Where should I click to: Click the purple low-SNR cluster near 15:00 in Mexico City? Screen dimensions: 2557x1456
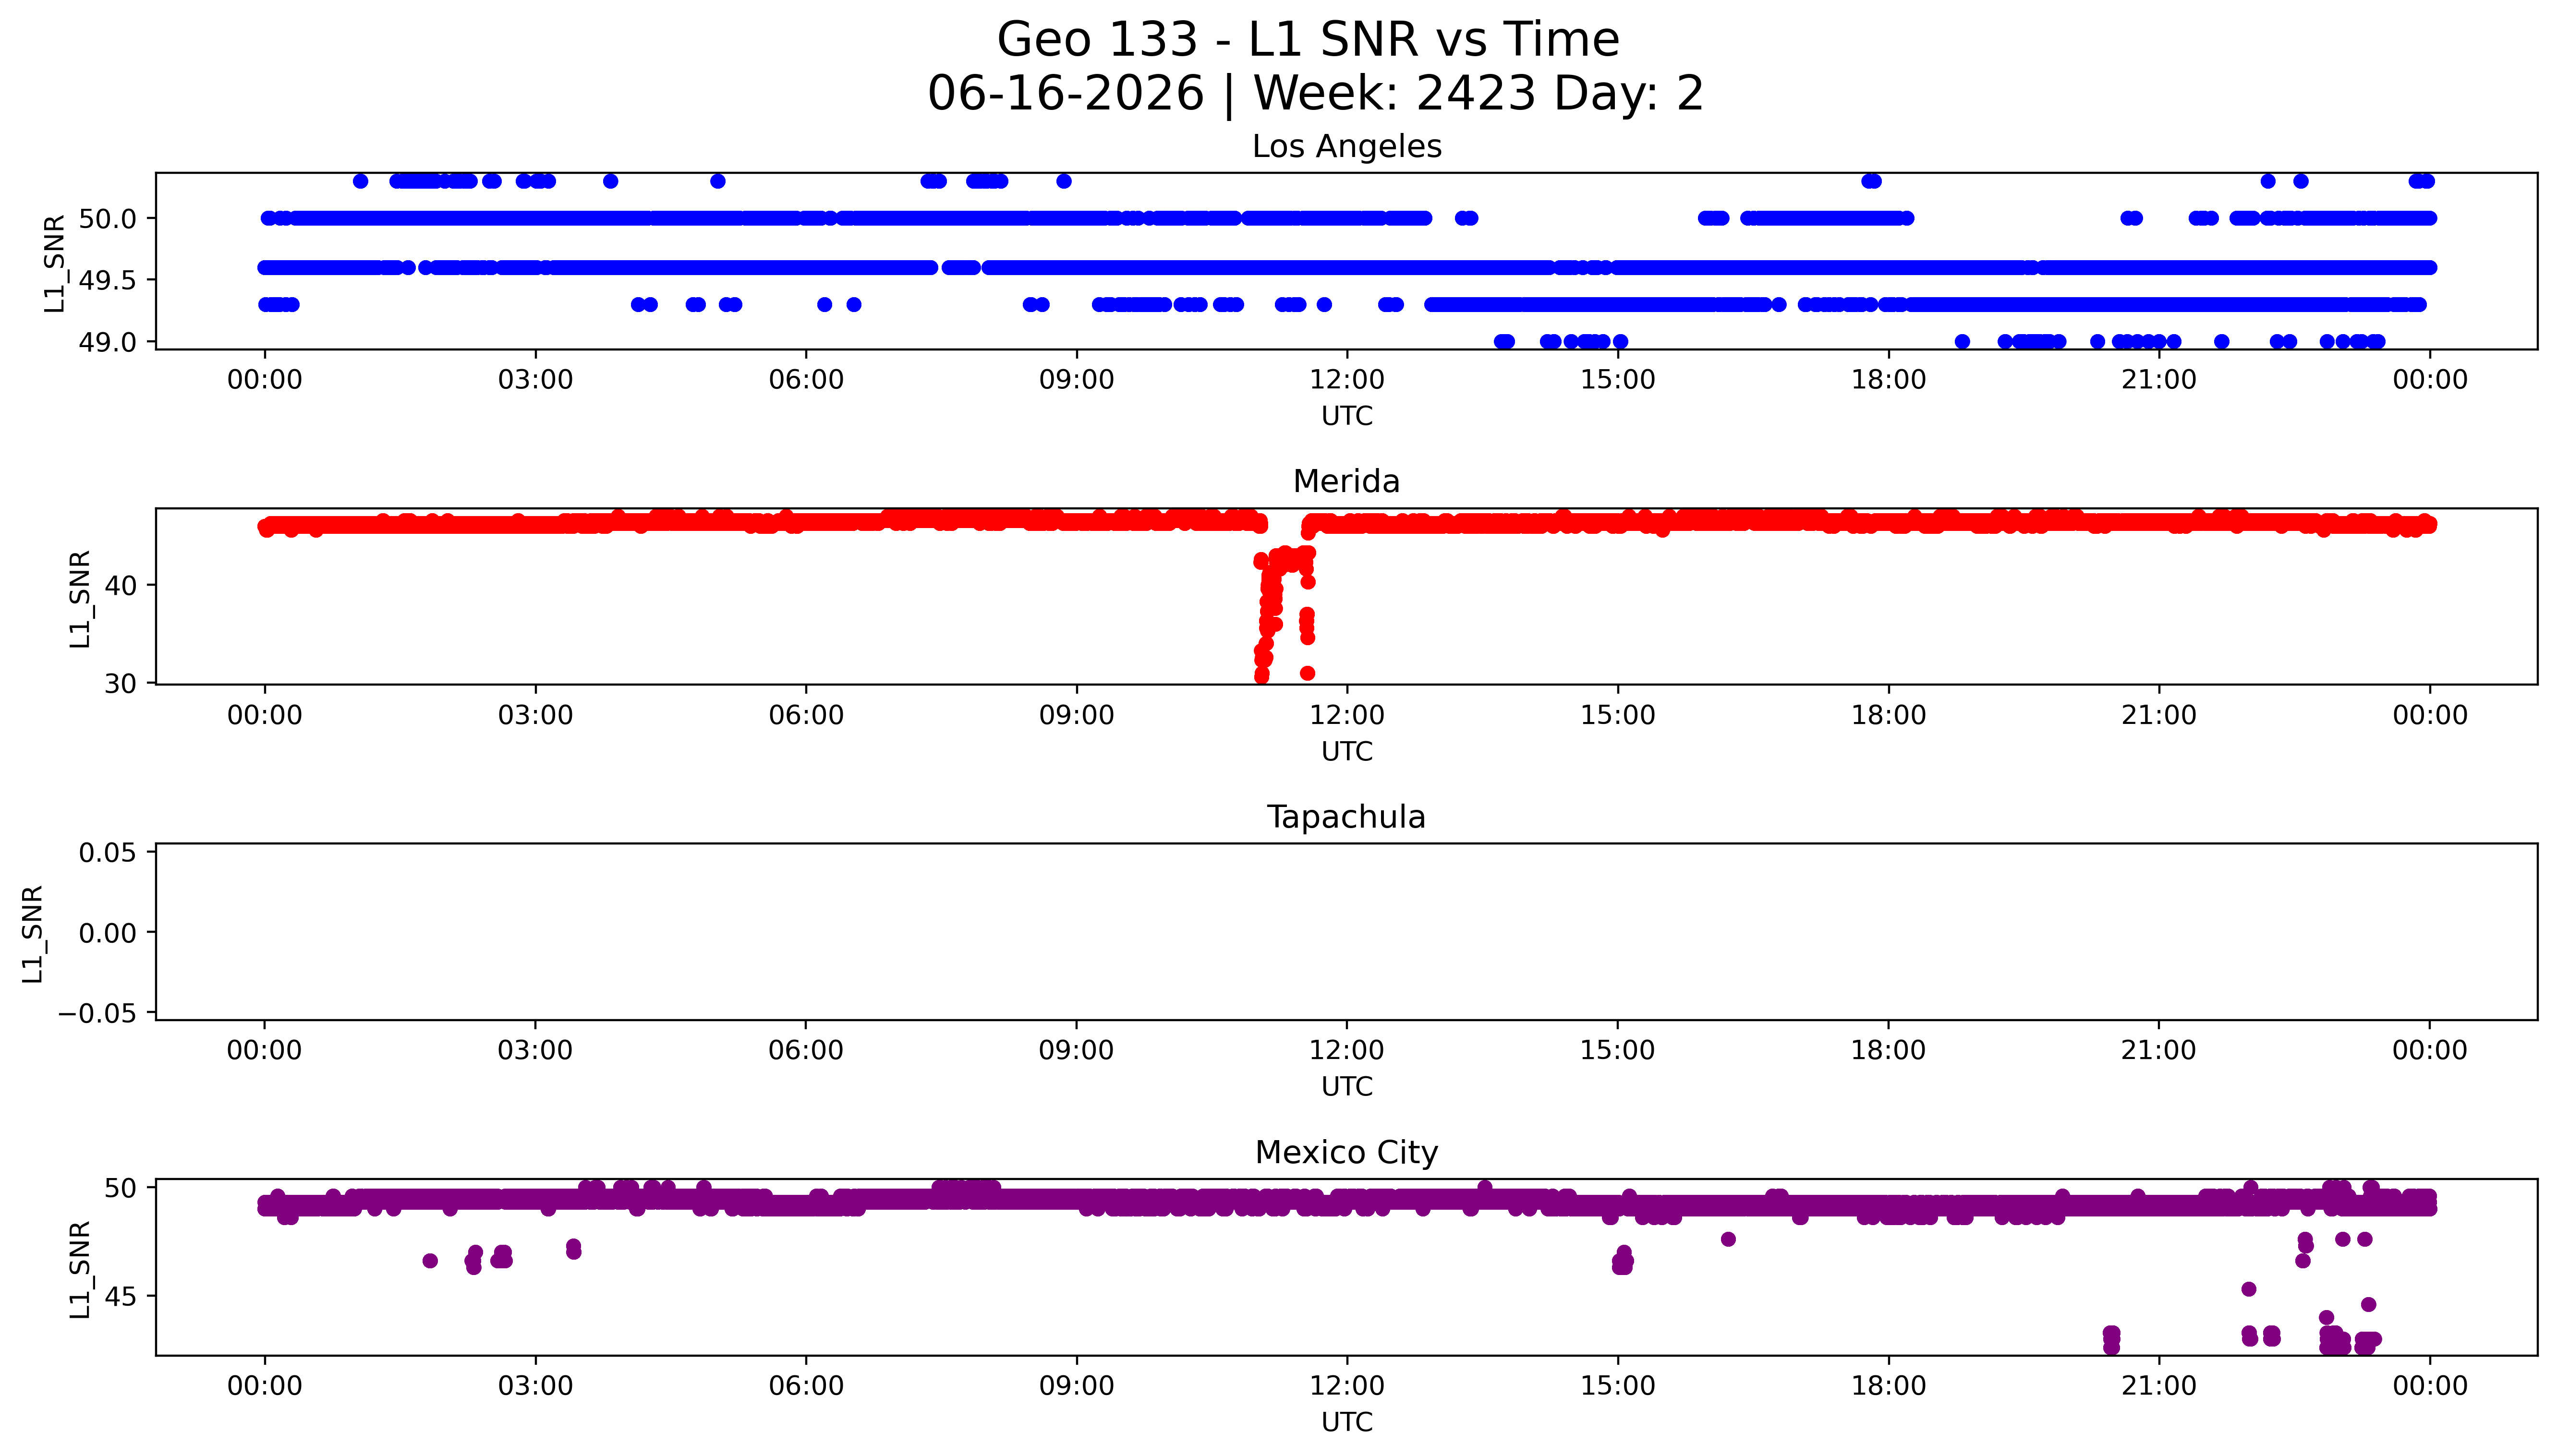click(1622, 1260)
